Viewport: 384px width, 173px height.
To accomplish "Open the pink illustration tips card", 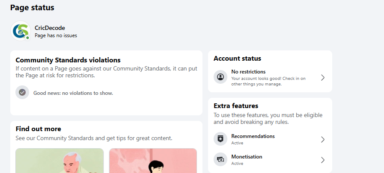I will click(x=153, y=161).
